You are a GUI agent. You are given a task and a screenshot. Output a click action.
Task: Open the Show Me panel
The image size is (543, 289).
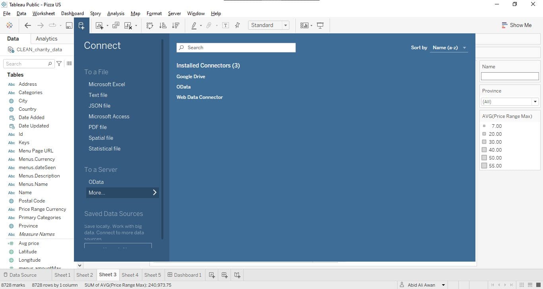pyautogui.click(x=517, y=25)
